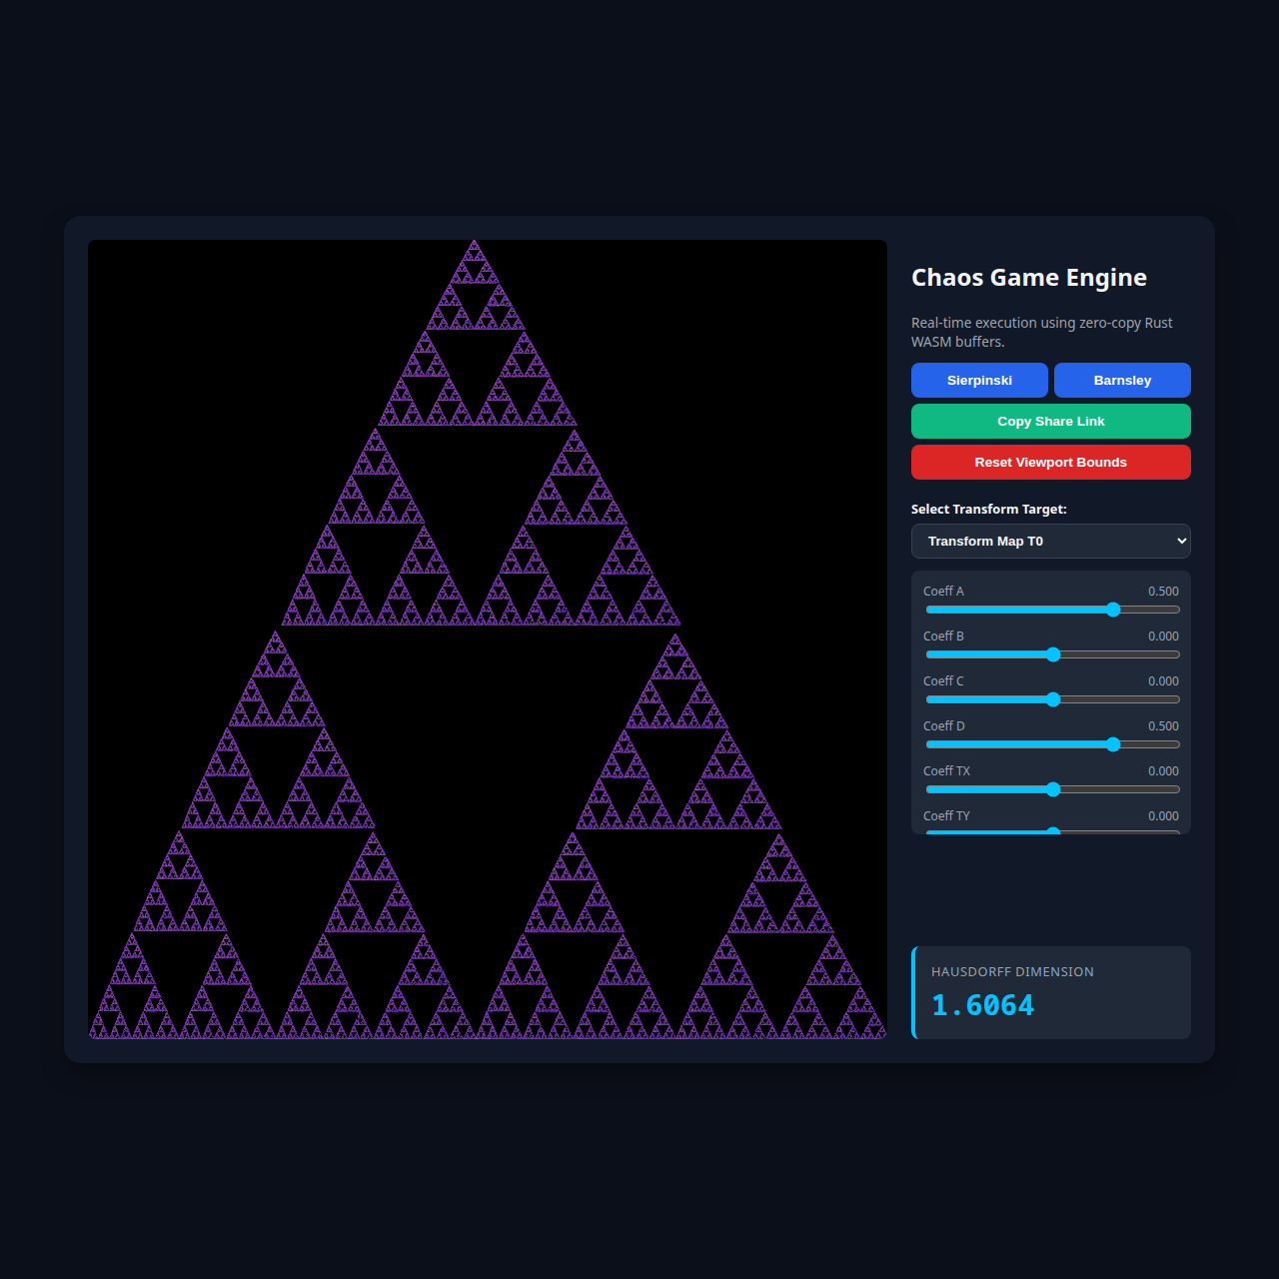Adjust the Coeff A slider
Screen dimensions: 1279x1279
pos(1052,610)
